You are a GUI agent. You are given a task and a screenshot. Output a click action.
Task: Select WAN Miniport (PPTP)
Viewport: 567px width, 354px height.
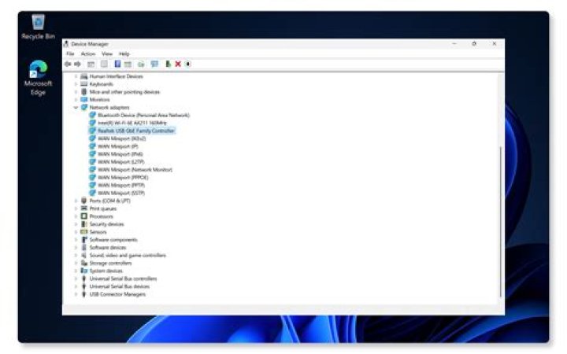click(x=121, y=185)
